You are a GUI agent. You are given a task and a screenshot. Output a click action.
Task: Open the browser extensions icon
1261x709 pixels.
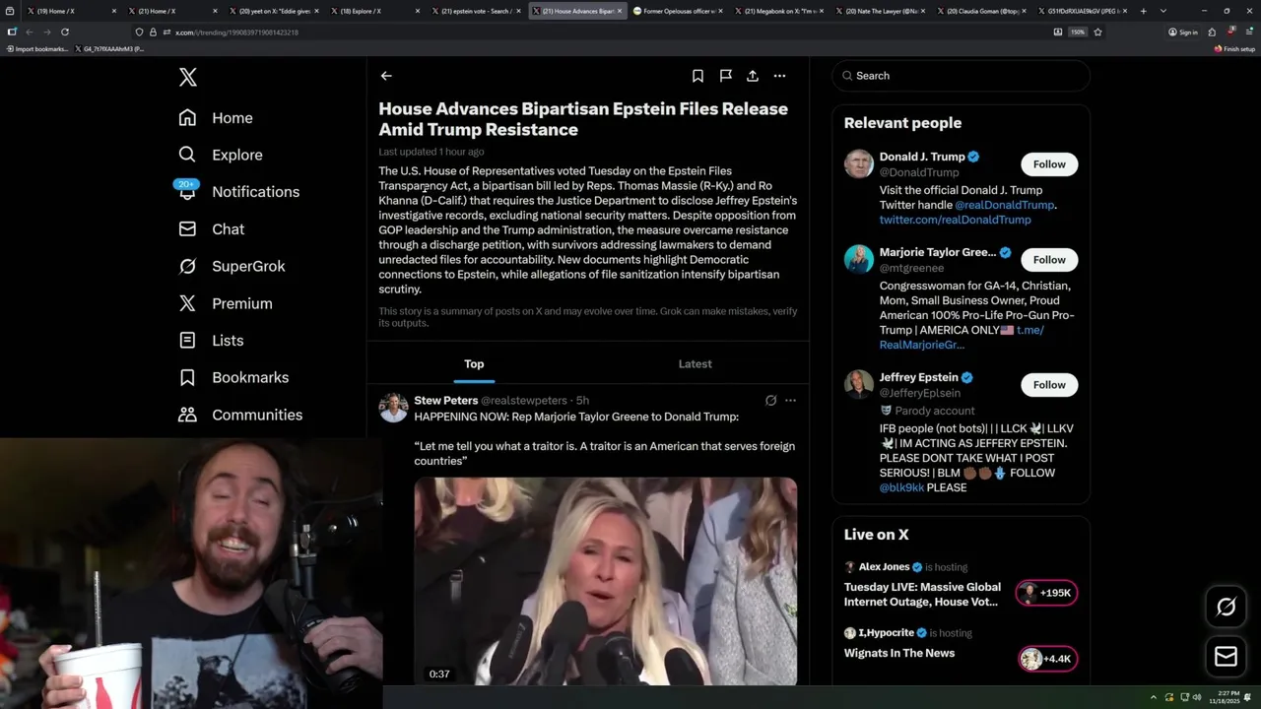[x=1212, y=32]
